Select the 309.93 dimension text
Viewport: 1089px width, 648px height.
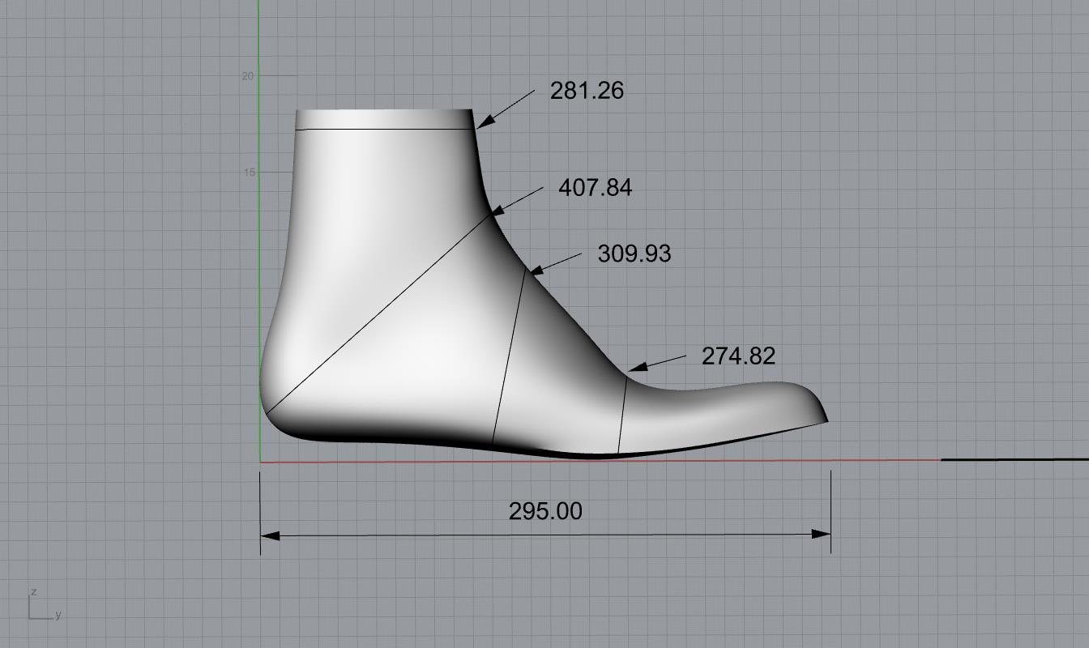pyautogui.click(x=634, y=254)
